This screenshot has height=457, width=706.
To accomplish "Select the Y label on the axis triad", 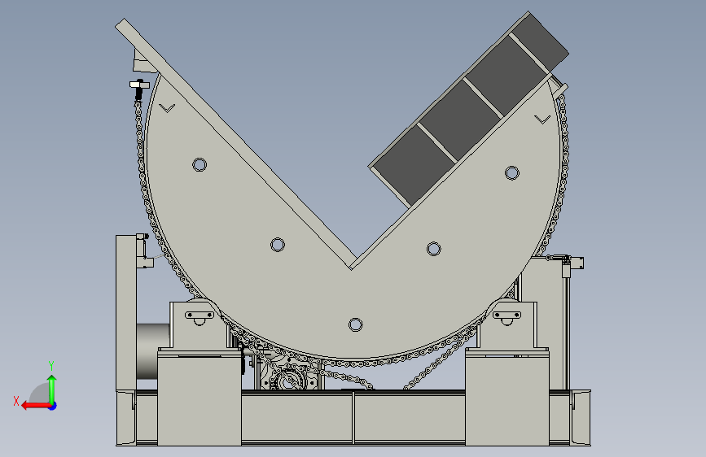I will click(51, 366).
